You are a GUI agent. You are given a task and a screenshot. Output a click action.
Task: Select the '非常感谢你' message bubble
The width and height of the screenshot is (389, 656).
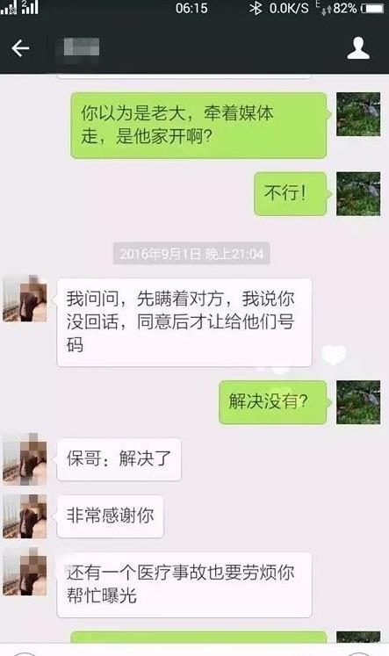(x=110, y=516)
